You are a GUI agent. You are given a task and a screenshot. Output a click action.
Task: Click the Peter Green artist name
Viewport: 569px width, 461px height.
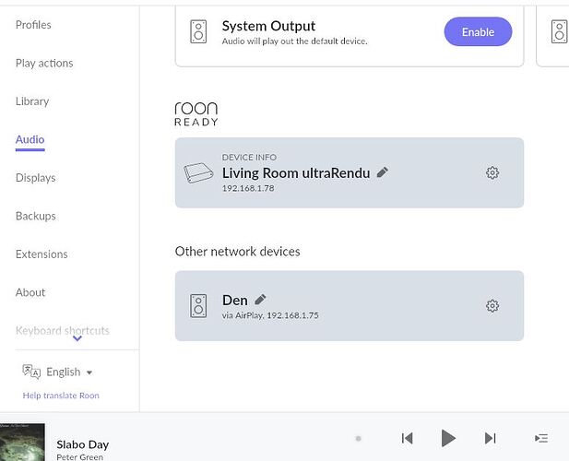(80, 457)
